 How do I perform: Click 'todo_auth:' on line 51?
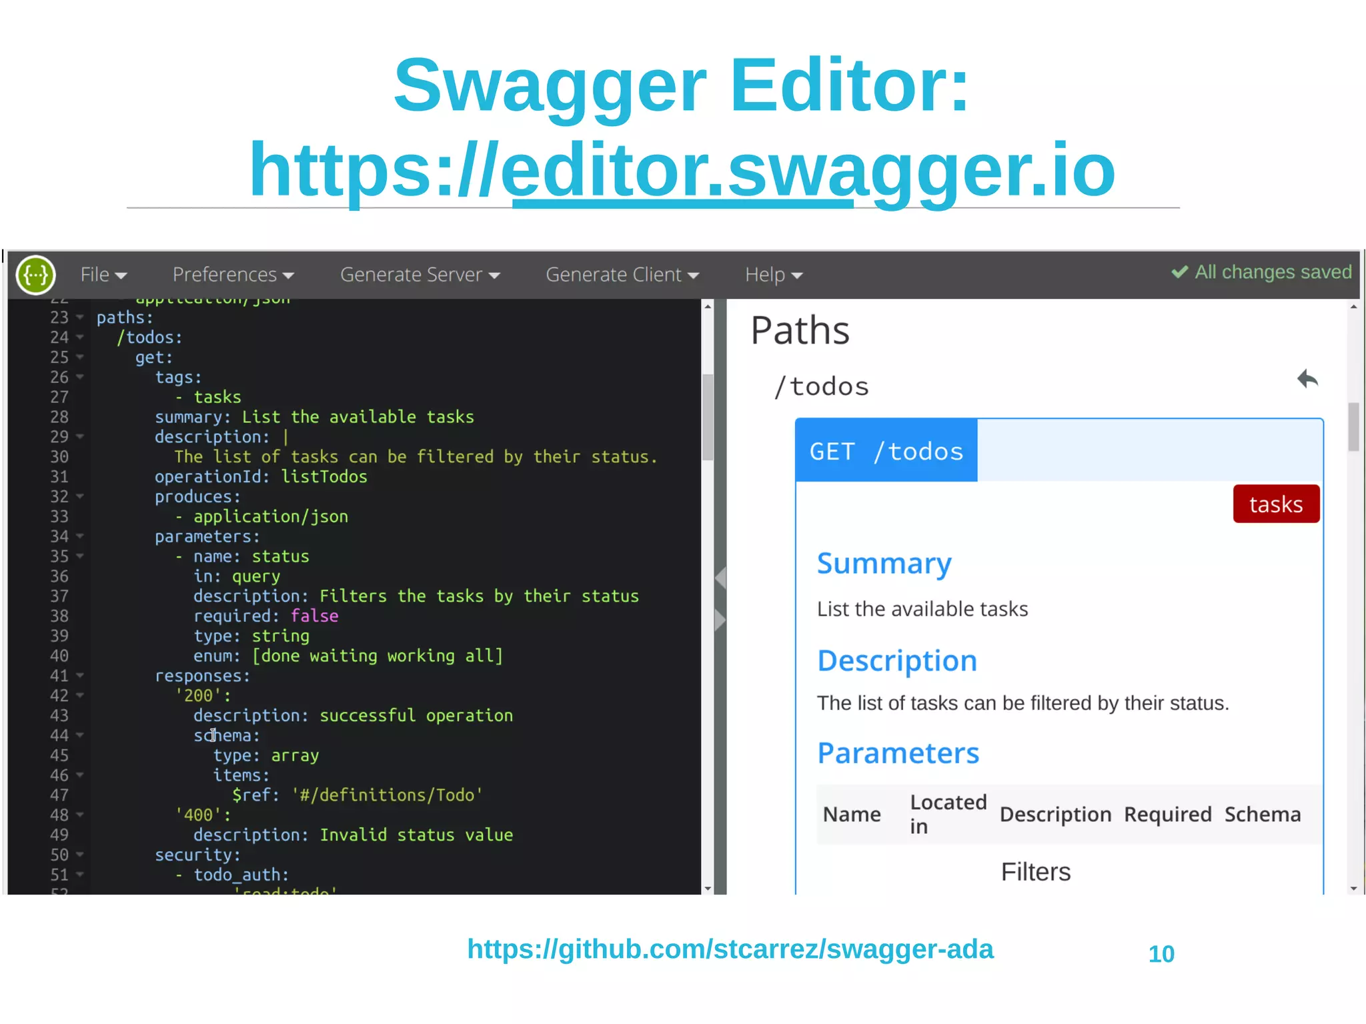pyautogui.click(x=241, y=875)
